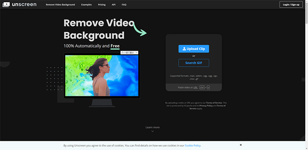Click the URL link in the paste area
This screenshot has height=150, width=308.
196,87
